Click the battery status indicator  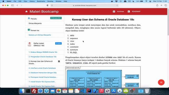pyautogui.click(x=140, y=1)
